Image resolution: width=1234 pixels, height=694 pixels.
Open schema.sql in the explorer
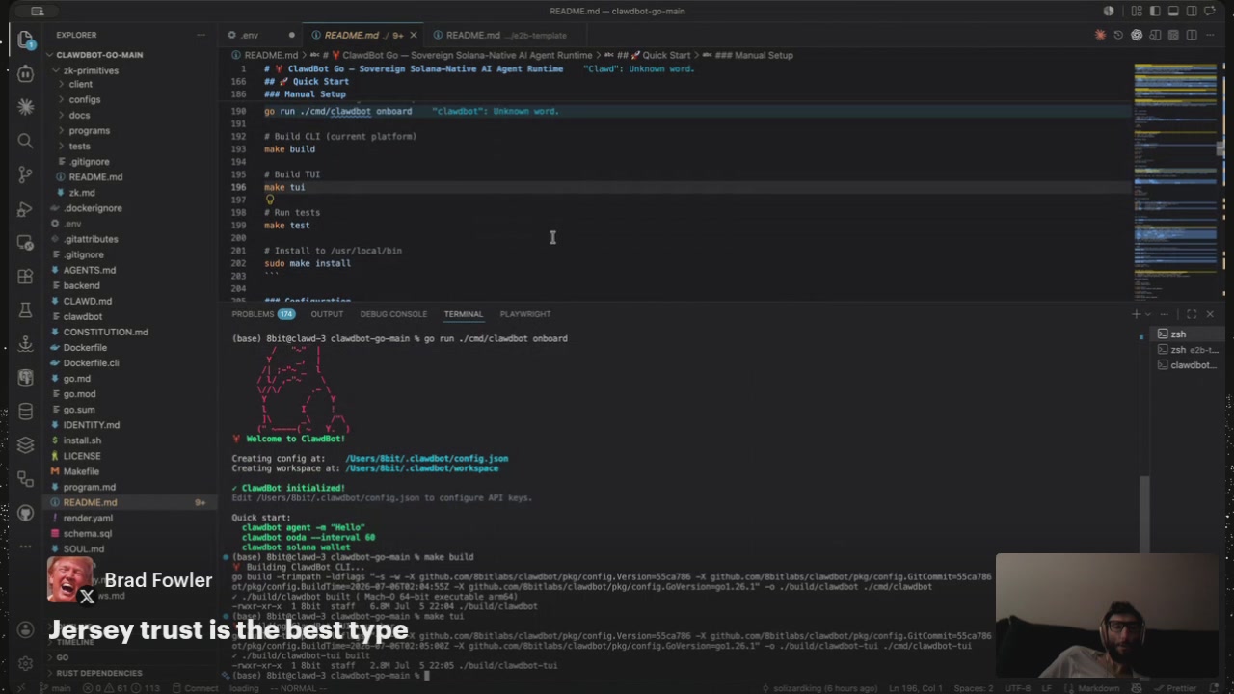(88, 533)
